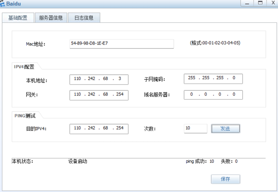Click the 网关 IP field
The image size is (278, 192).
99,95
